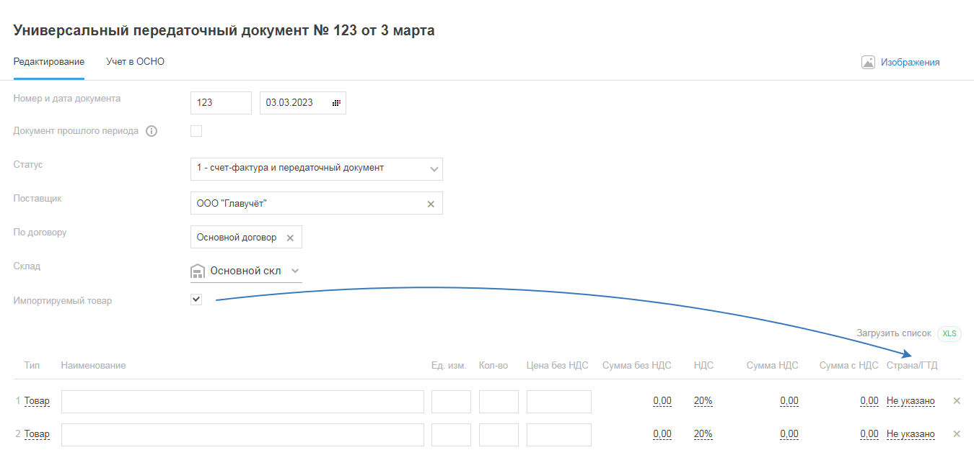Expand the Статус dropdown

[434, 169]
